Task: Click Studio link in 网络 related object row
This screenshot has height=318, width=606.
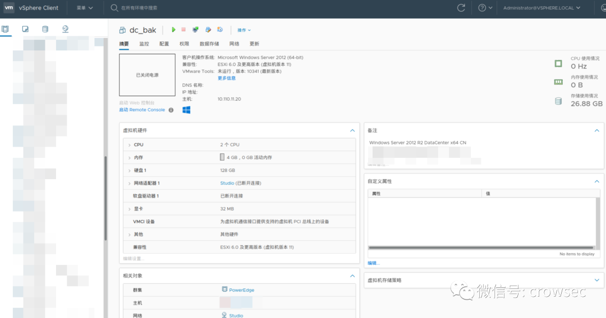Action: [x=236, y=315]
